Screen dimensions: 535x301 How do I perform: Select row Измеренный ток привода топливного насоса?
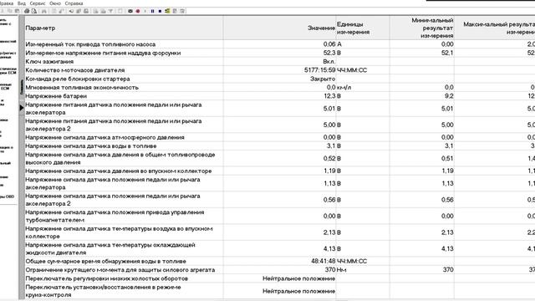[280, 44]
